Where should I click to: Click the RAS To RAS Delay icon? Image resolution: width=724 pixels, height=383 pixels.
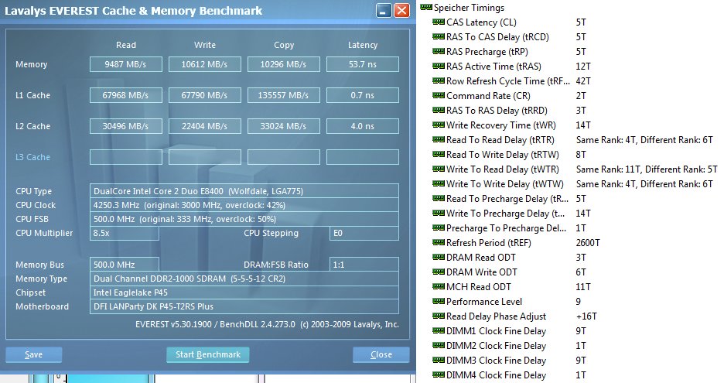tap(438, 111)
